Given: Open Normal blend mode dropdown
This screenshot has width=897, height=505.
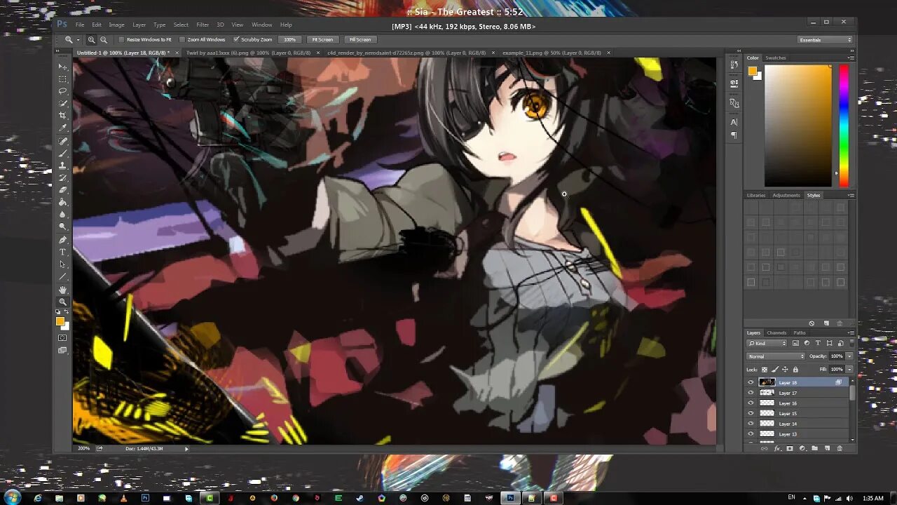Looking at the screenshot, I should (x=776, y=356).
